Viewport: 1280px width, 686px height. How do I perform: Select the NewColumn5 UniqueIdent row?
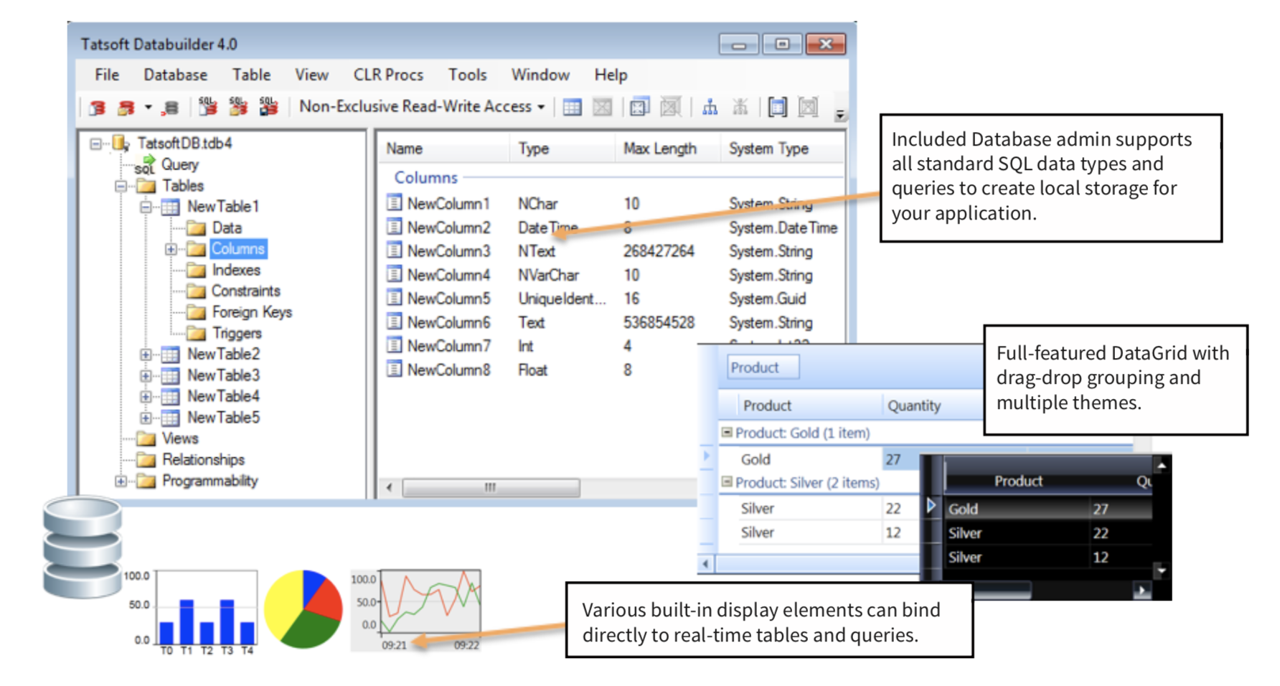[x=613, y=299]
